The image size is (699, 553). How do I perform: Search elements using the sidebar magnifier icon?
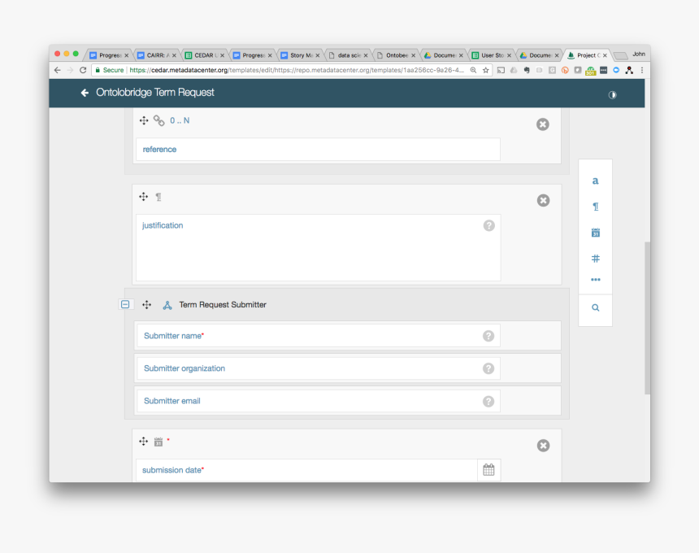[595, 308]
